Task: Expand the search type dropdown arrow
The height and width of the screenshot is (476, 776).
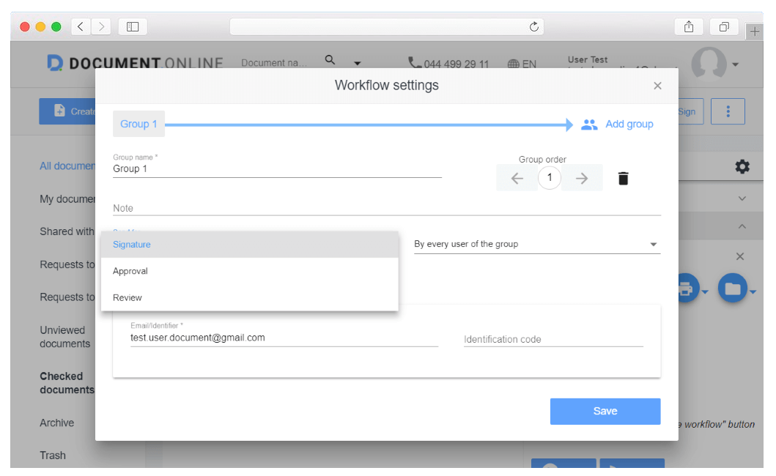Action: coord(358,64)
